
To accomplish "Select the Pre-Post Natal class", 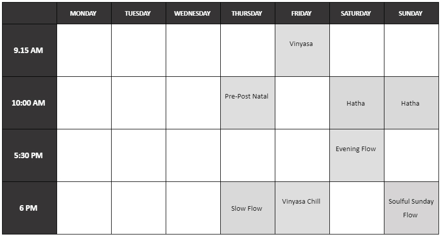I will click(248, 103).
